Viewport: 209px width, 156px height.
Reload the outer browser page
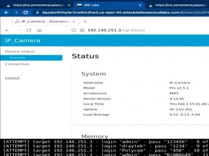point(25,12)
